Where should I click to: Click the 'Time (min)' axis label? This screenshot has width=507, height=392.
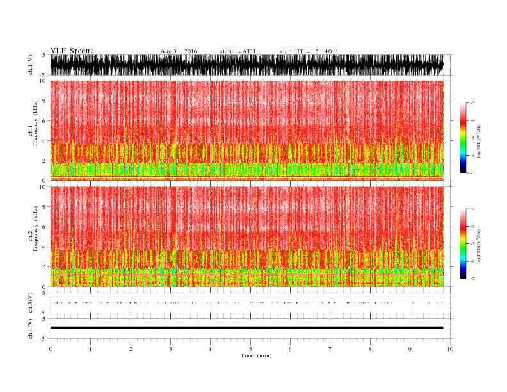(256, 355)
